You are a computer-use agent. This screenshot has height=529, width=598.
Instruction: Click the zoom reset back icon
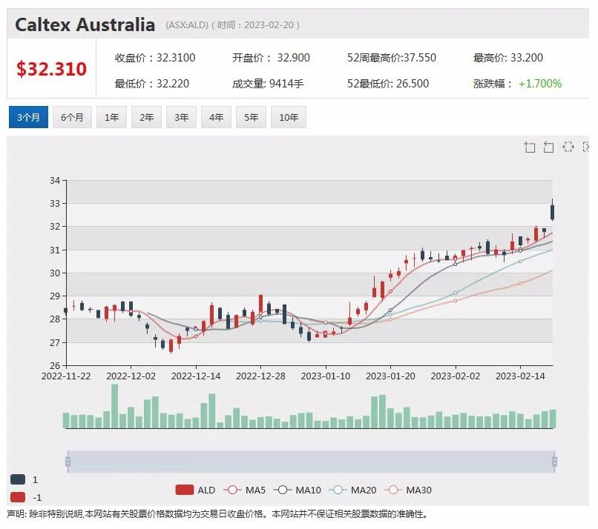click(x=548, y=147)
